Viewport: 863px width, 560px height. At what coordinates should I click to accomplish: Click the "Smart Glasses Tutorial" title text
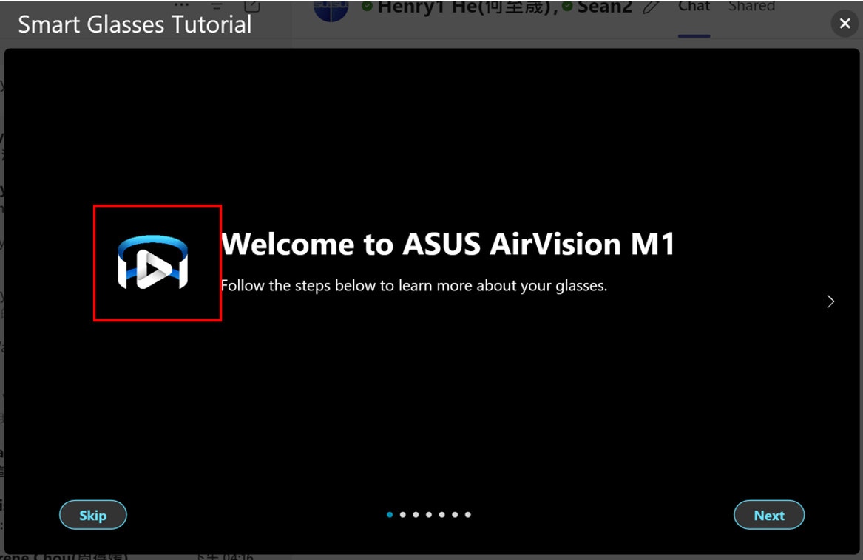pyautogui.click(x=135, y=24)
